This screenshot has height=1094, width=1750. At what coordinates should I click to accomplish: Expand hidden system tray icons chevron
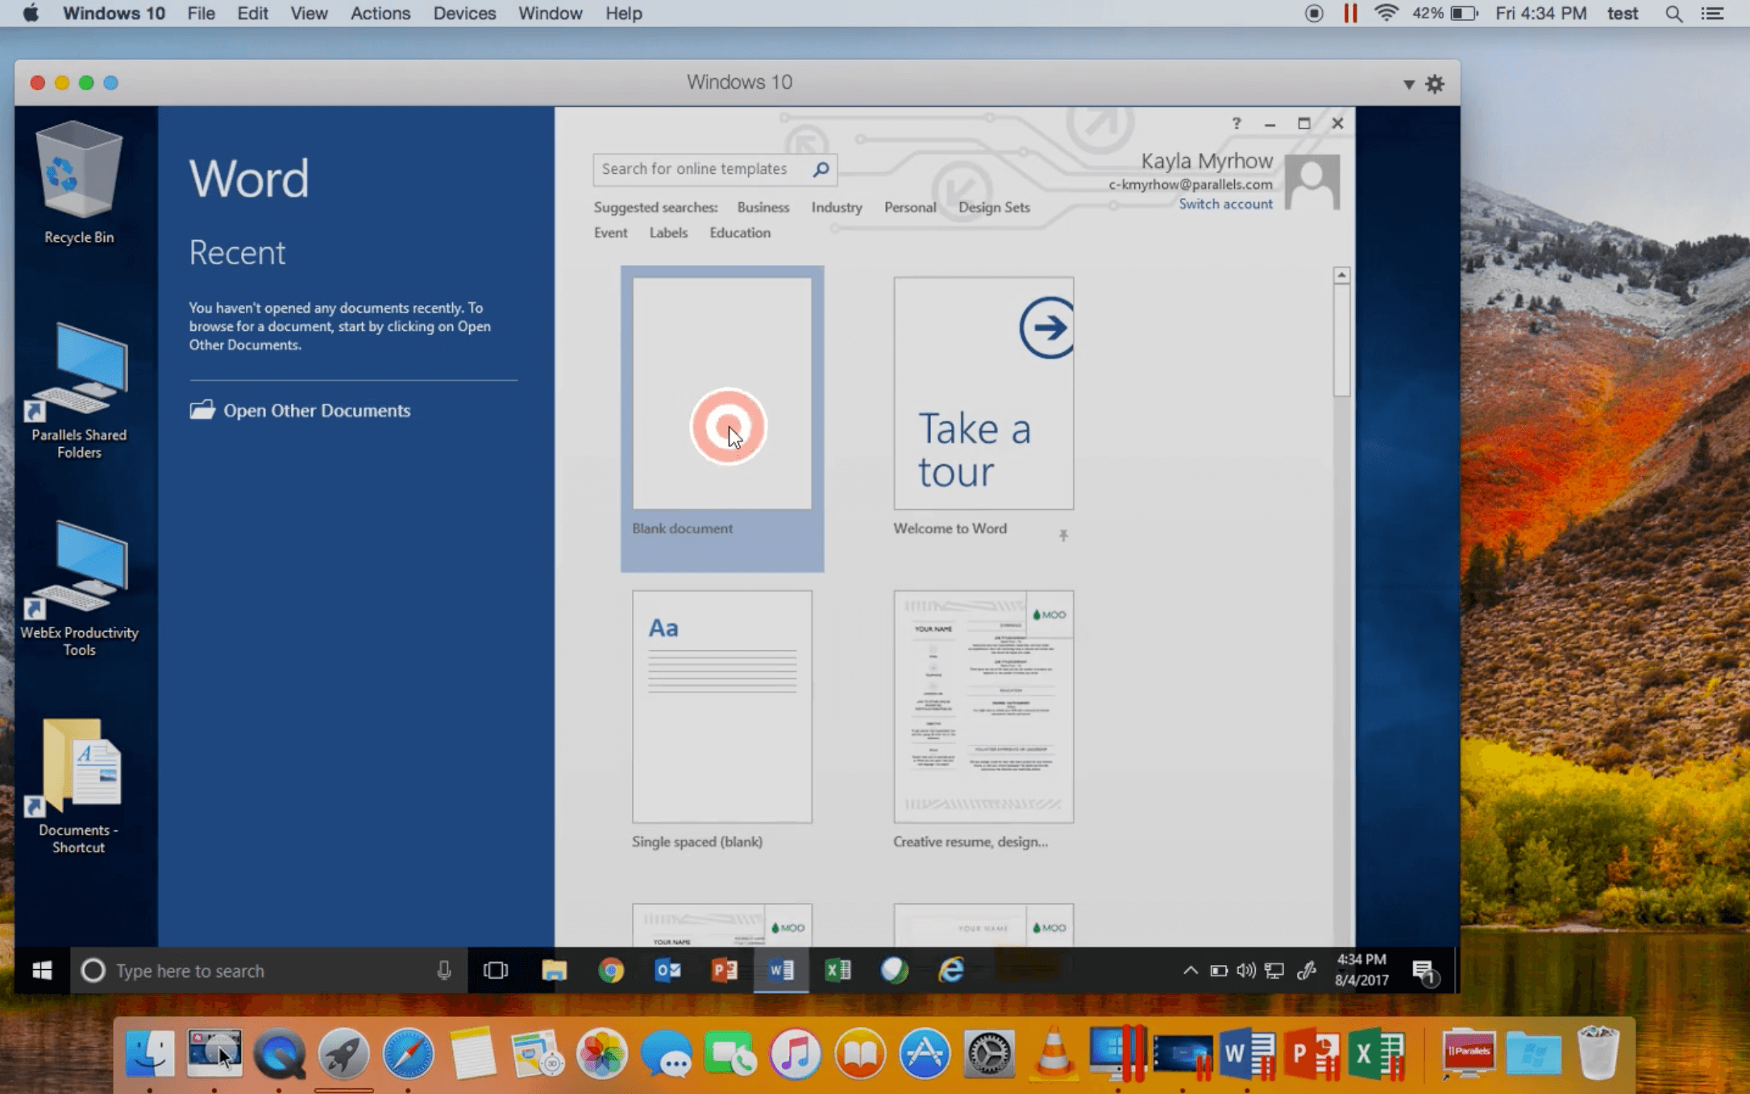pos(1190,970)
